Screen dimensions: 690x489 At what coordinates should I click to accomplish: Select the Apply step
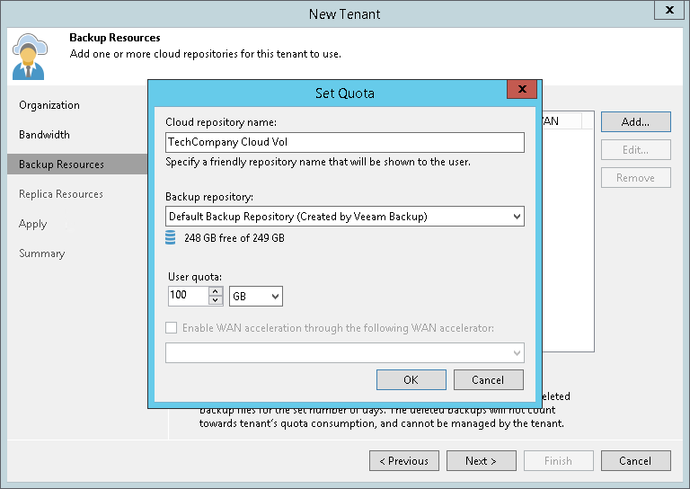coord(32,224)
